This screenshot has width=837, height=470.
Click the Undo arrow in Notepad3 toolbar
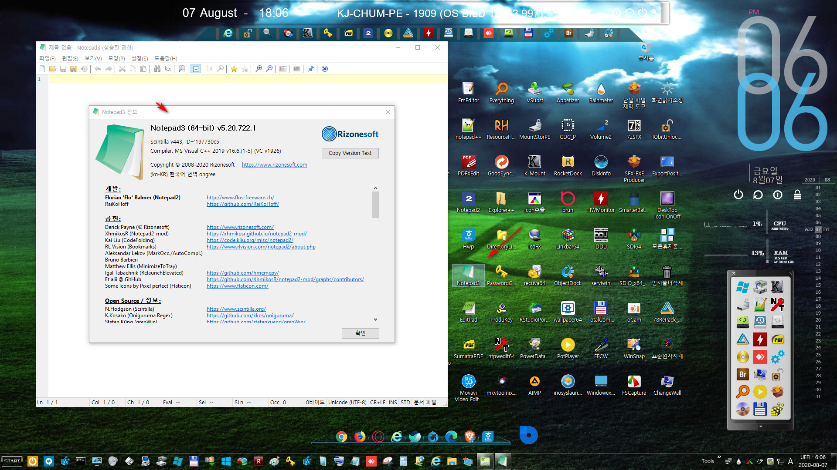pos(98,69)
